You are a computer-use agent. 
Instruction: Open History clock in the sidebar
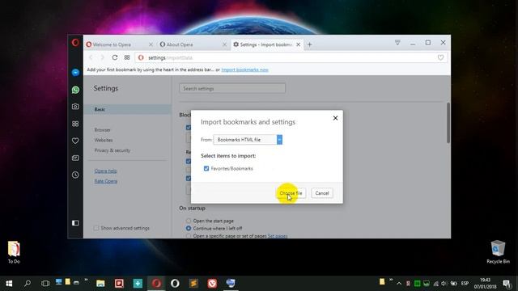point(75,175)
